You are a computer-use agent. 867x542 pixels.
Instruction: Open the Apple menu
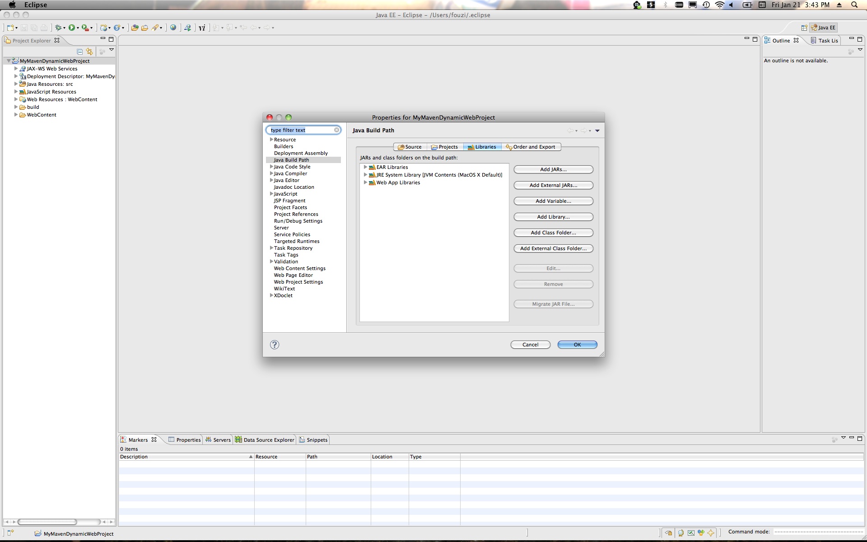pyautogui.click(x=12, y=5)
